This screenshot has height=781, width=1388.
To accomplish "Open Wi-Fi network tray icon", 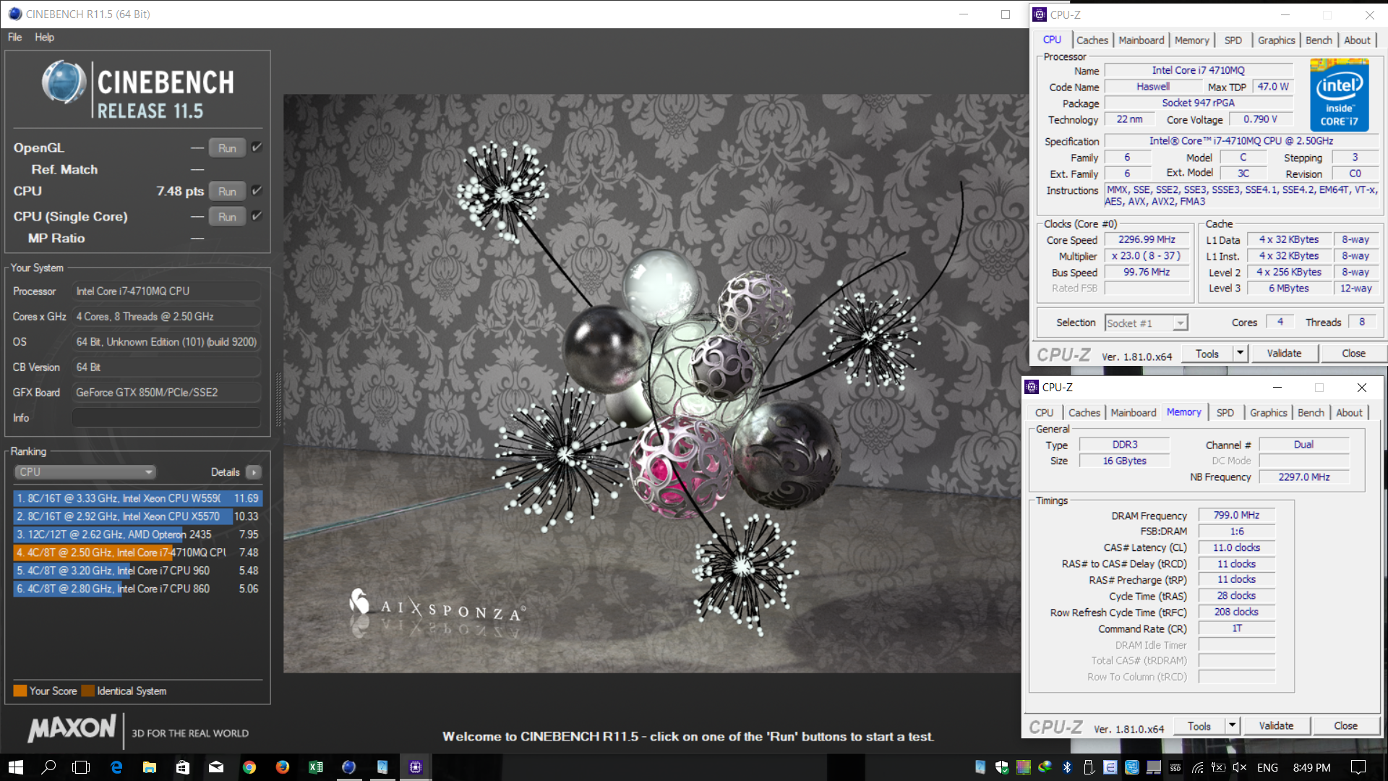I will tap(1197, 768).
